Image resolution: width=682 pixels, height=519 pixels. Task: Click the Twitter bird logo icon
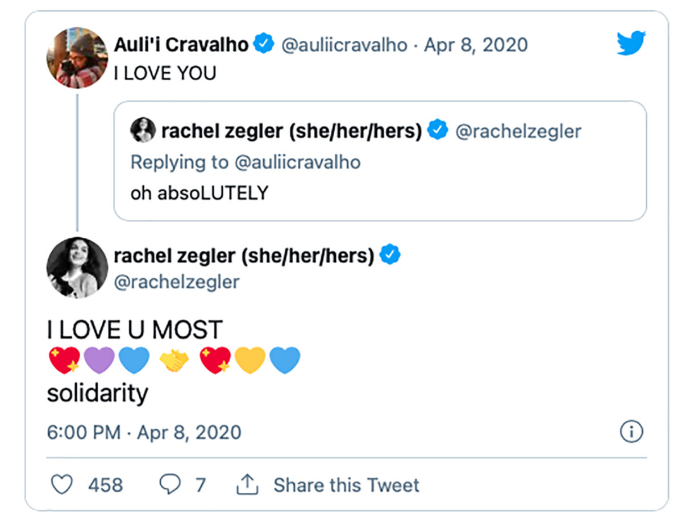pyautogui.click(x=631, y=43)
